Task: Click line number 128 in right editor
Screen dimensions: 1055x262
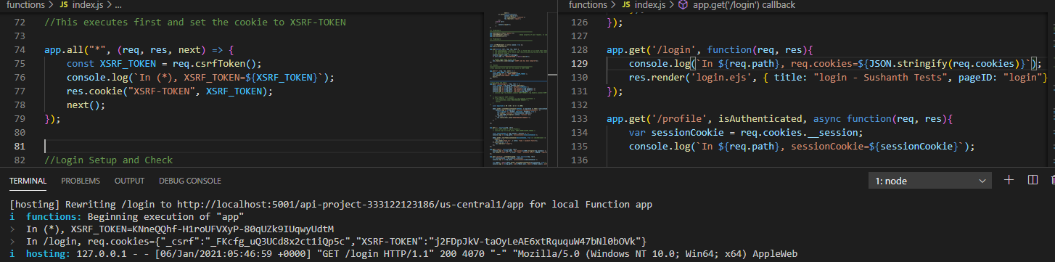Action: 579,50
